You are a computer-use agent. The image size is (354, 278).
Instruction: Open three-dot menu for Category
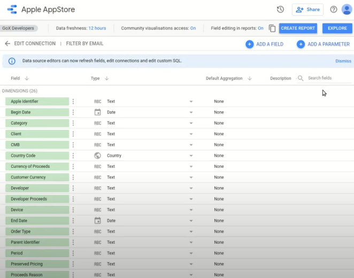(73, 123)
